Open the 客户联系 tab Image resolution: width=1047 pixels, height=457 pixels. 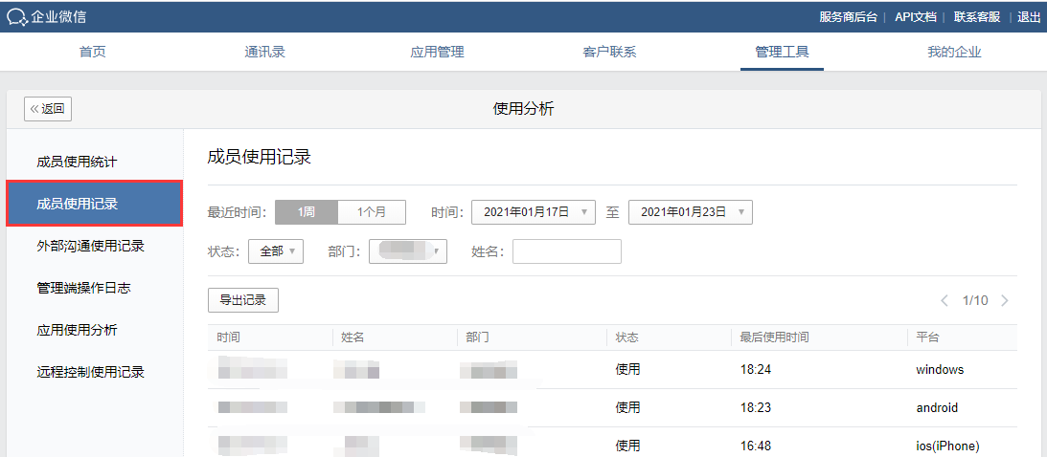(x=609, y=52)
